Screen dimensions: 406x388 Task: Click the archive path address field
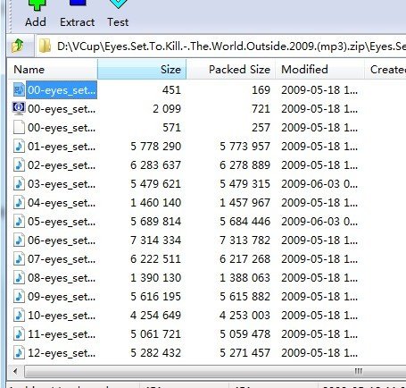point(221,46)
